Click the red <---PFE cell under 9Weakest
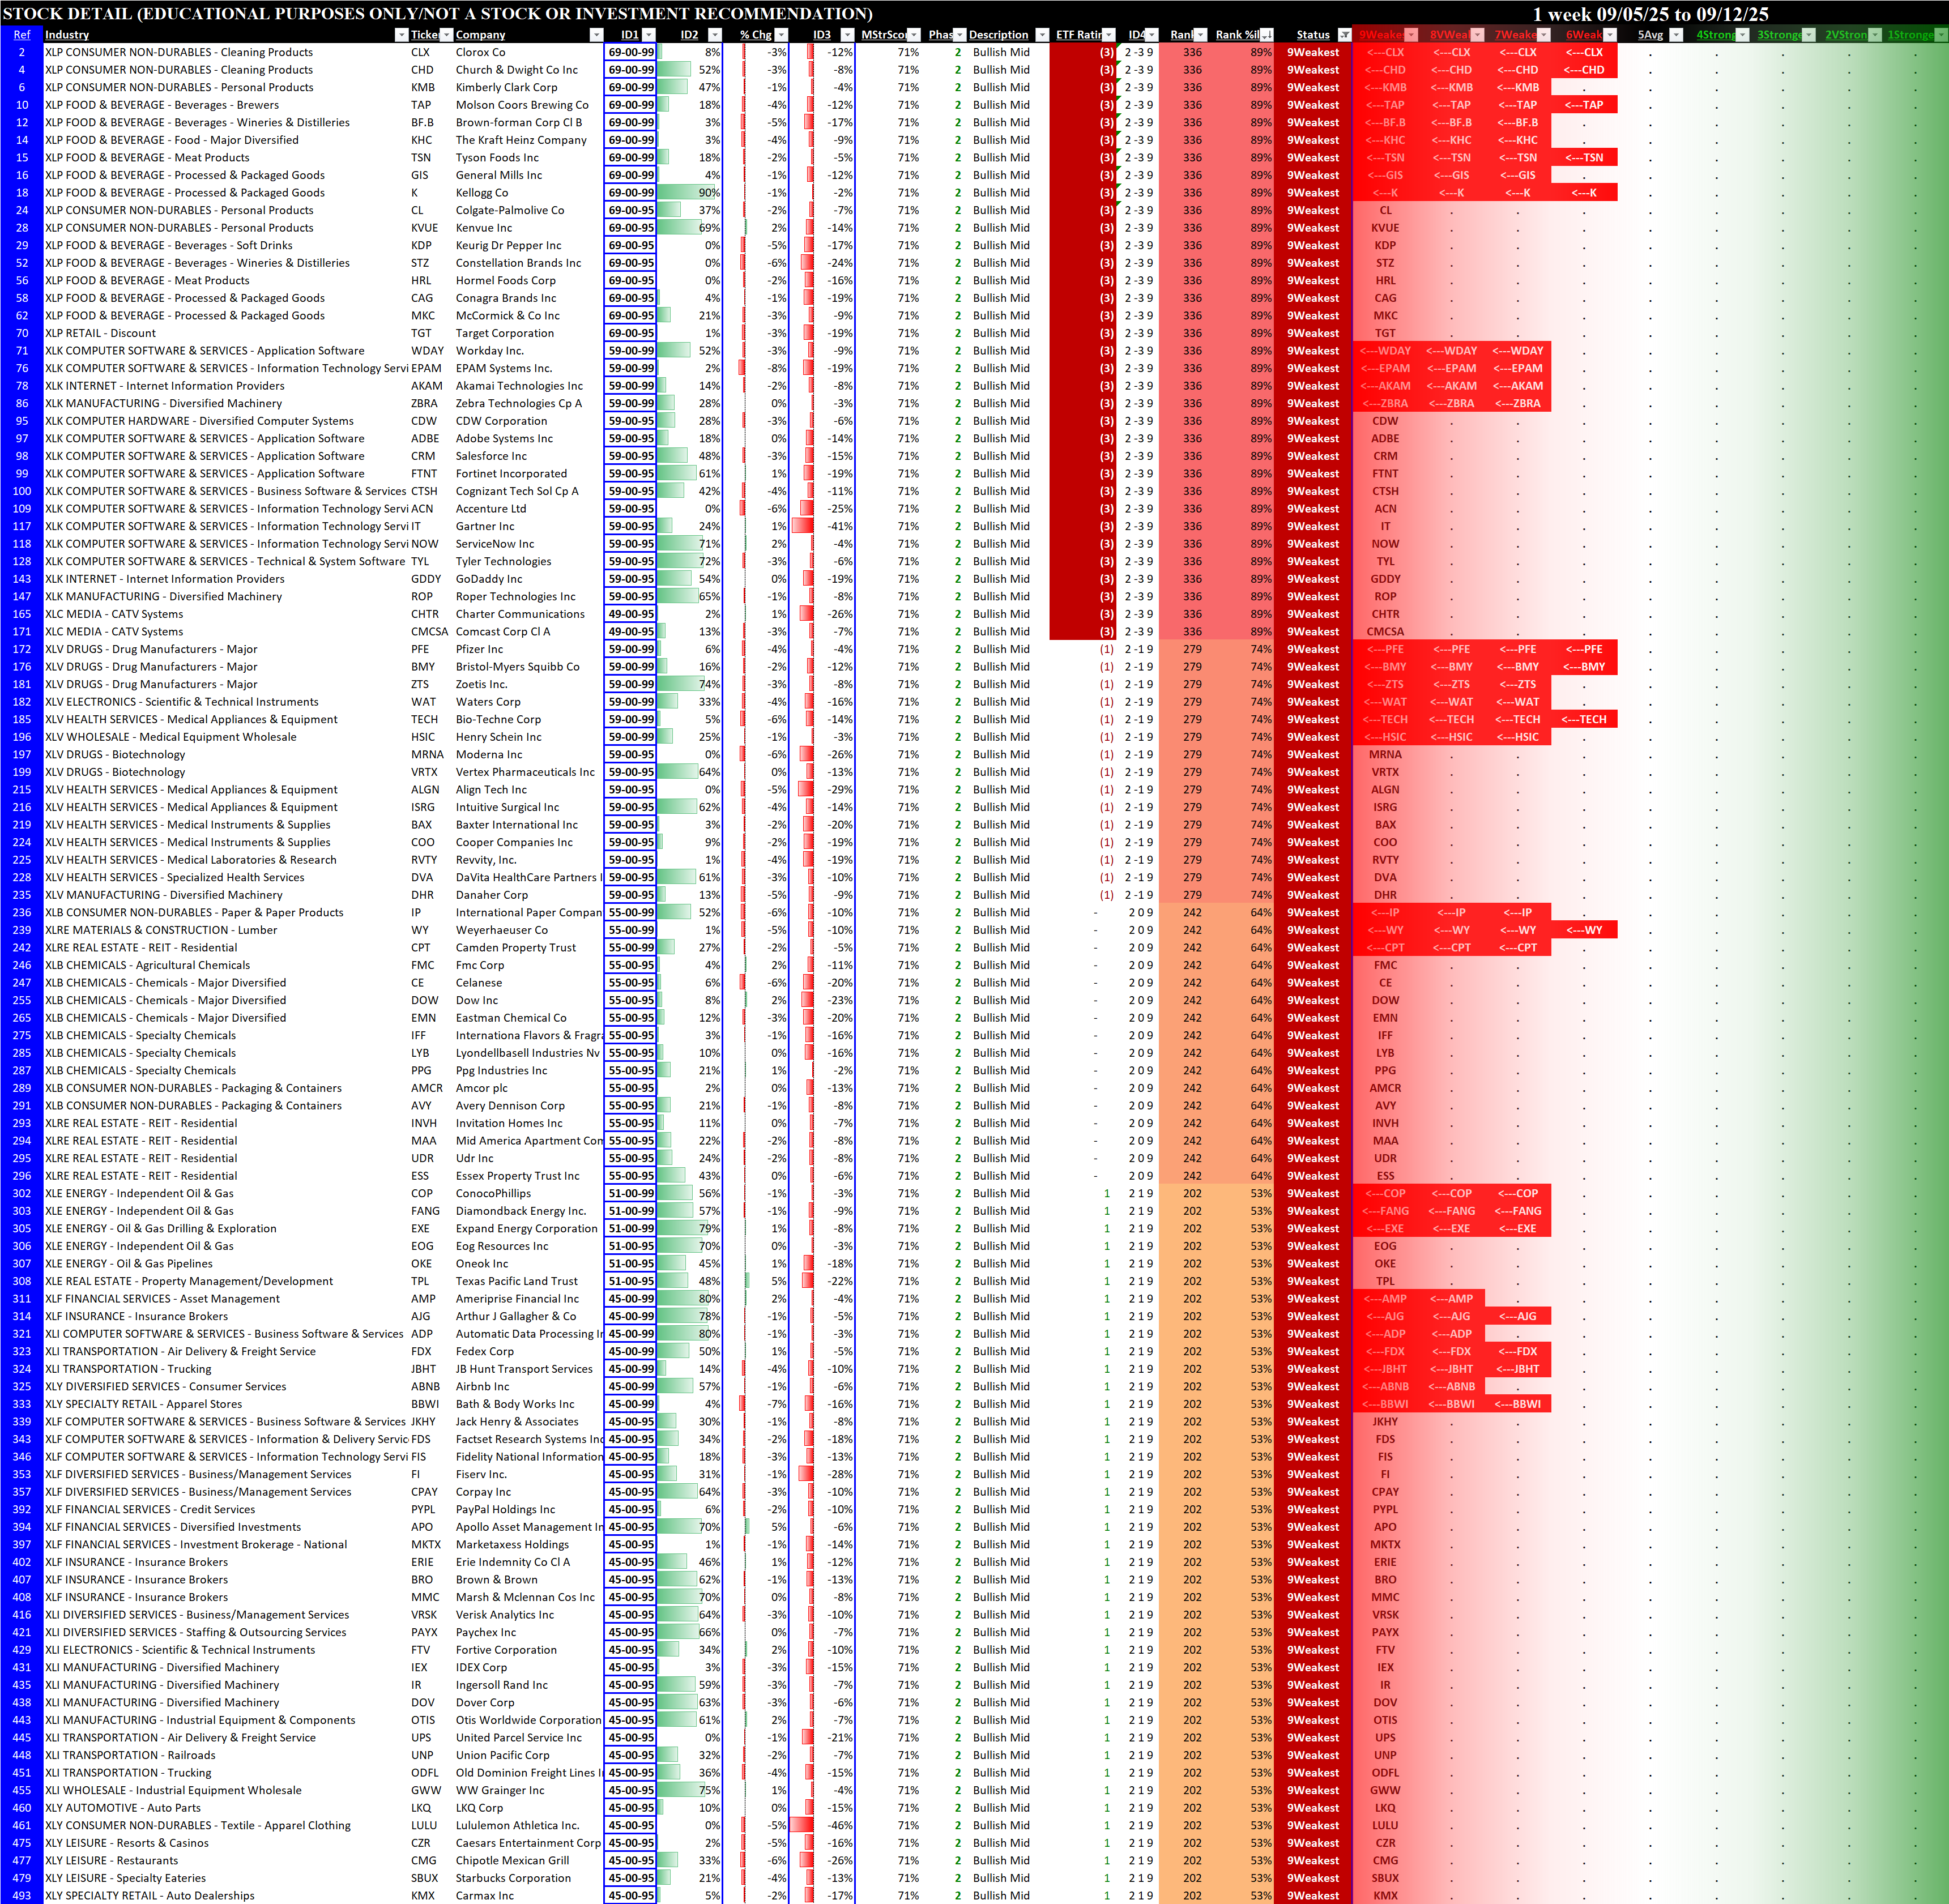 click(x=1385, y=649)
